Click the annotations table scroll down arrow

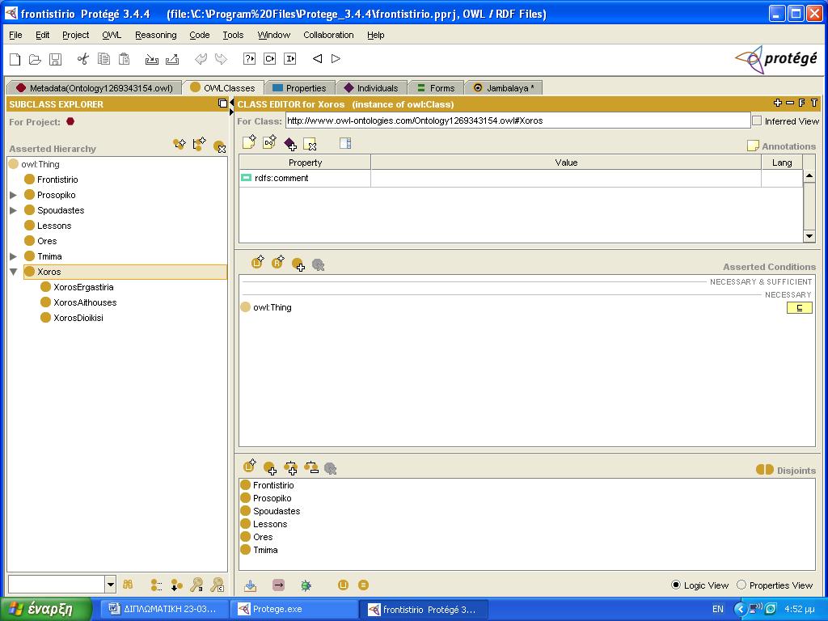click(x=809, y=236)
